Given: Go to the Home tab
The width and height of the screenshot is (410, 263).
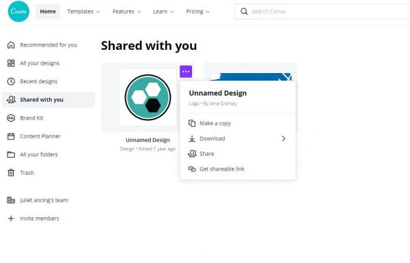Looking at the screenshot, I should (x=48, y=12).
